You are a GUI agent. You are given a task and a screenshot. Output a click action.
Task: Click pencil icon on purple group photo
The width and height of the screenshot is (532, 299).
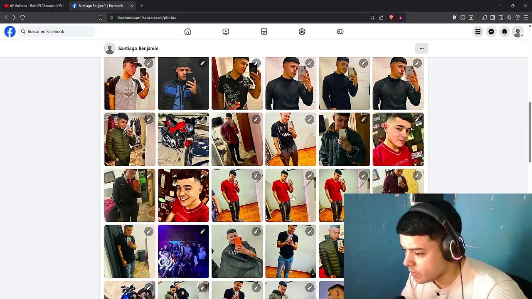tap(202, 232)
